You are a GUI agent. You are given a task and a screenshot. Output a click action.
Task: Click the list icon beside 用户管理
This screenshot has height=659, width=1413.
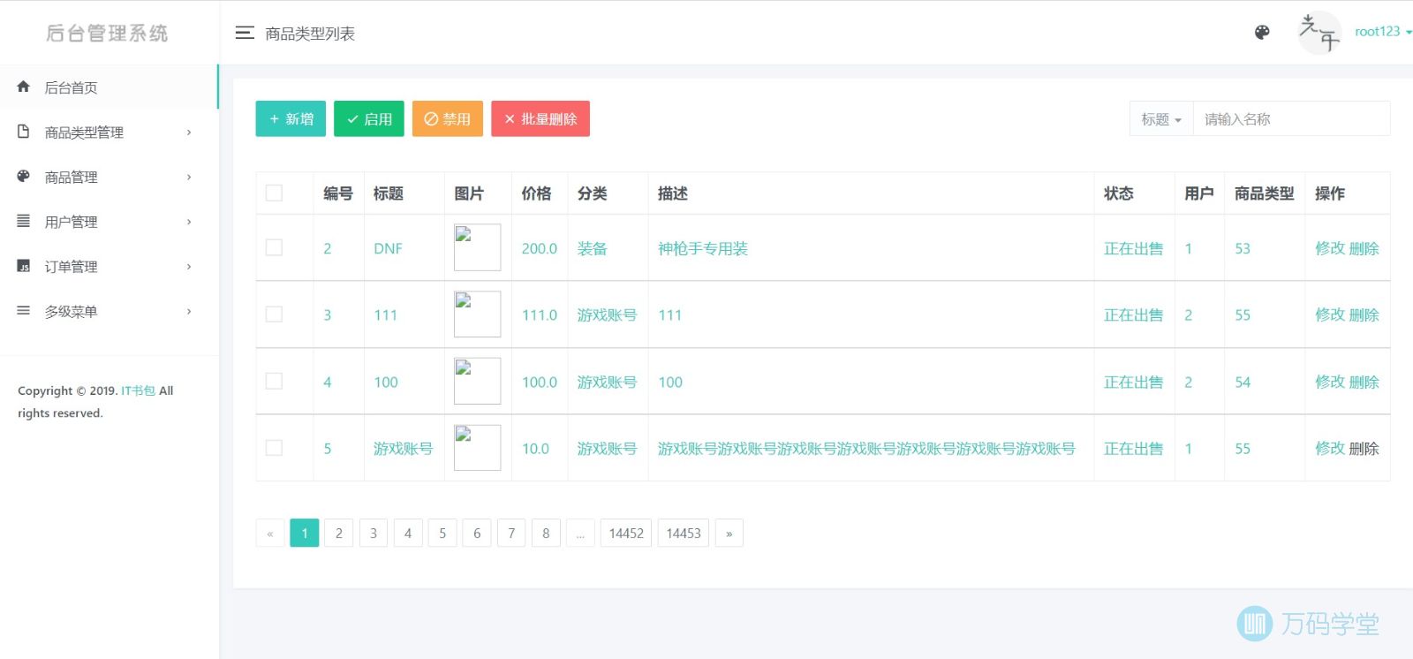24,221
